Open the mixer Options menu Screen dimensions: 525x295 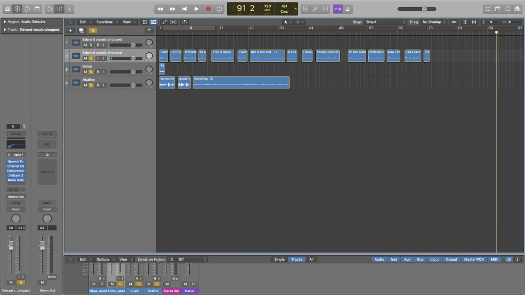(105, 259)
